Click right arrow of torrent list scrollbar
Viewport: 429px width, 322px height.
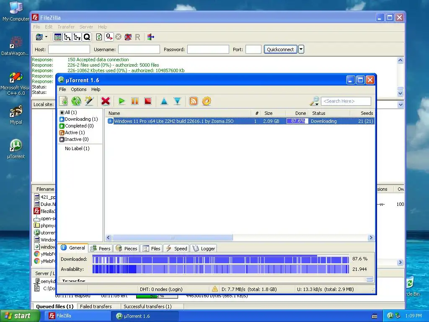[x=371, y=237]
